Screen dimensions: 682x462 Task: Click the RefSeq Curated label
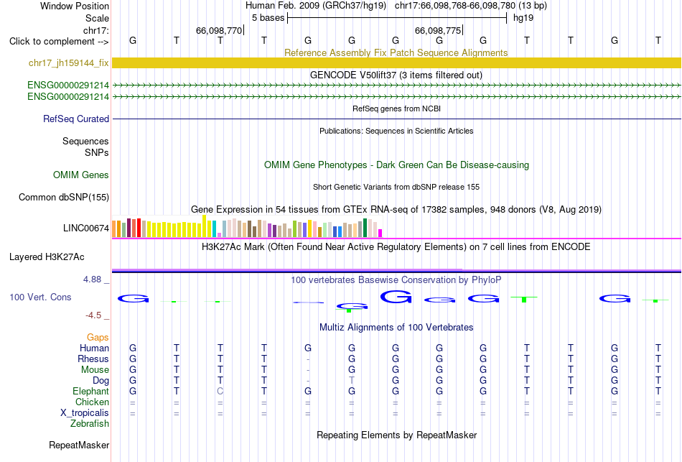tap(76, 119)
